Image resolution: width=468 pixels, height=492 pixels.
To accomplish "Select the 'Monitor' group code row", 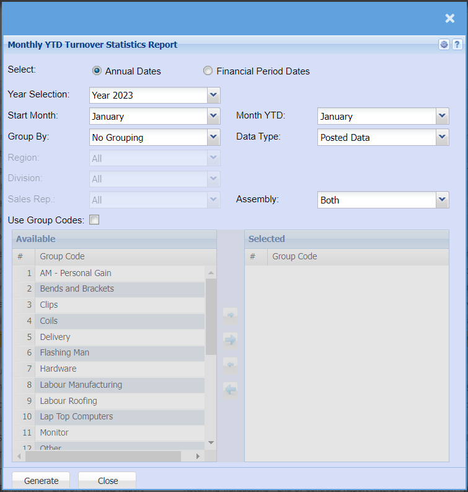I will coord(108,433).
